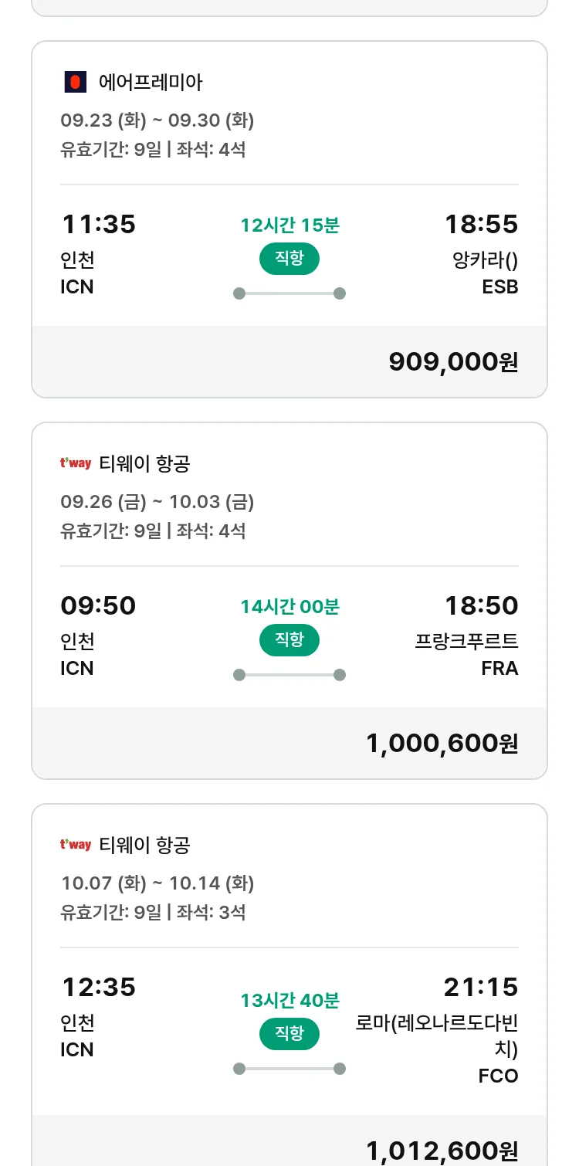Click the 18:50 Frankfurt arrival time
Viewport: 579px width, 1166px height.
click(481, 606)
